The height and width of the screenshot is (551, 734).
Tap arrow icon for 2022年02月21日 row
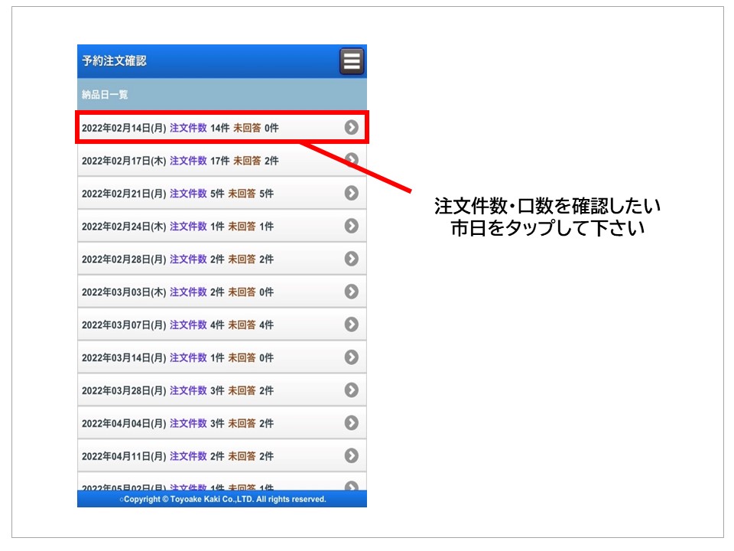click(351, 193)
